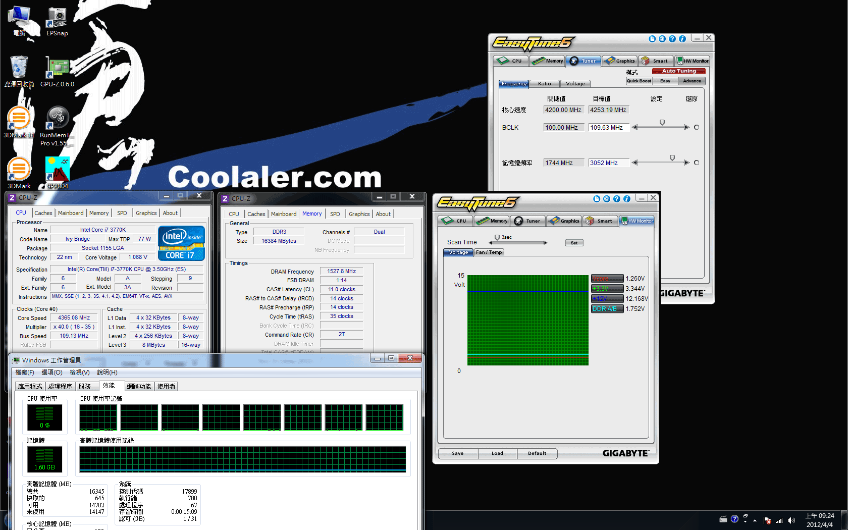Toggle the Vcore voltage indicator
Image resolution: width=848 pixels, height=530 pixels.
click(x=607, y=279)
